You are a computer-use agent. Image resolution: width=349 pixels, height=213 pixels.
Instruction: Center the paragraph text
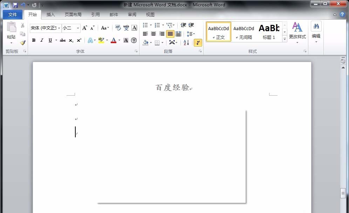[x=153, y=34]
